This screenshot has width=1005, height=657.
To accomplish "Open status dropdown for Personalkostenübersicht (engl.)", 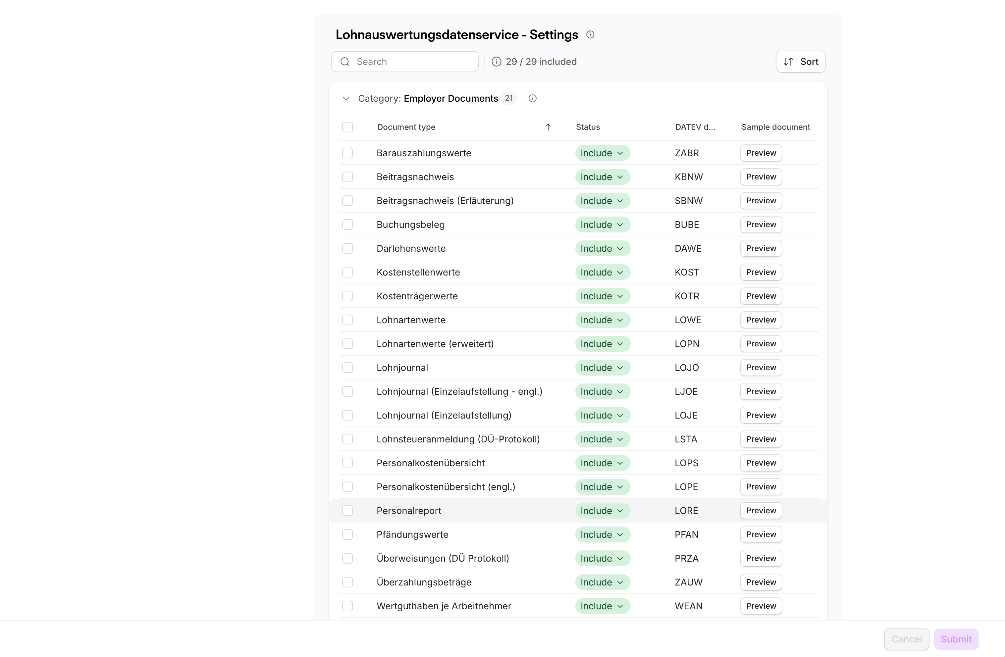I will point(602,487).
